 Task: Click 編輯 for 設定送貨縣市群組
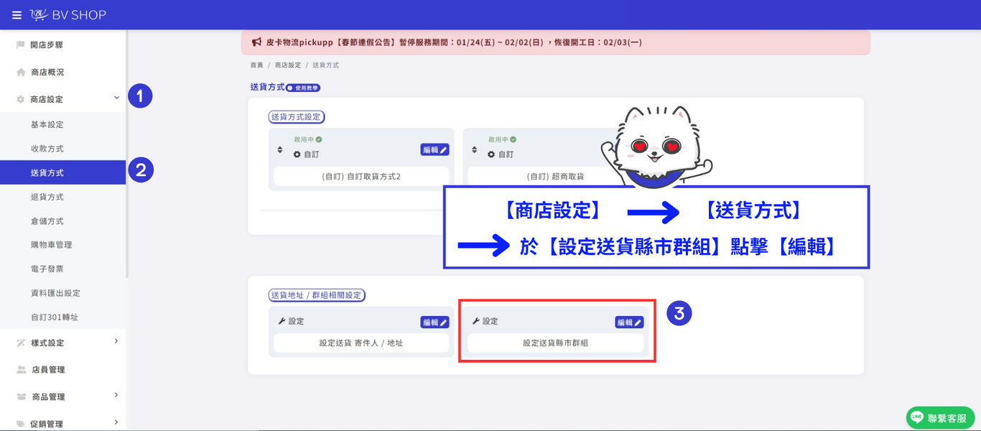point(629,323)
